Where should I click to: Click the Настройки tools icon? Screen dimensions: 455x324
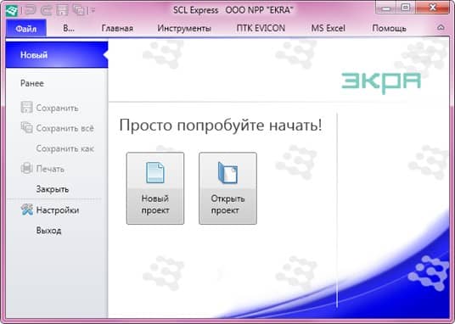(x=26, y=209)
